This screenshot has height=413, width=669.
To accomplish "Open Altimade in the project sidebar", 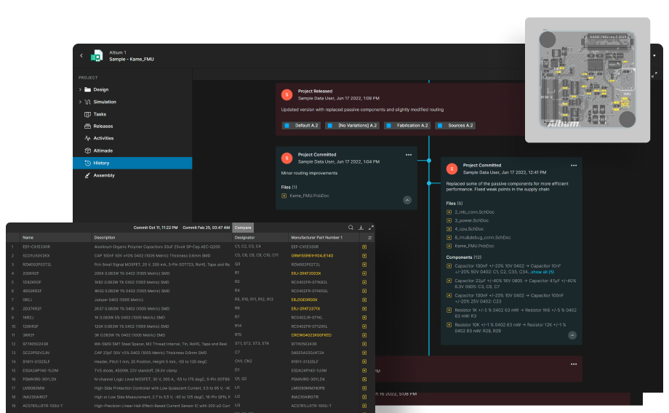I will [103, 151].
